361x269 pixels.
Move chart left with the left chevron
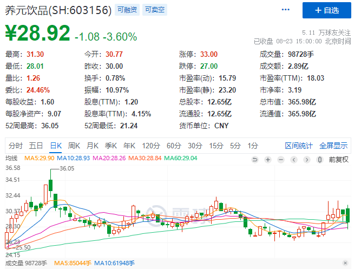coord(294,160)
